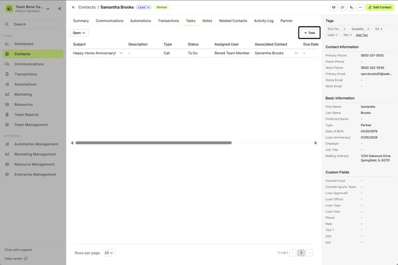Image resolution: width=398 pixels, height=265 pixels.
Task: Open the Activity Log tab
Action: pyautogui.click(x=264, y=21)
